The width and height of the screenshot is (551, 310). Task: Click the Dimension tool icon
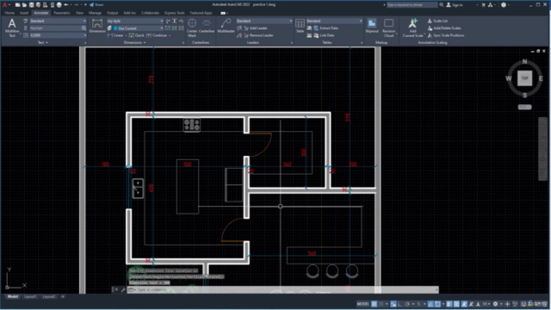97,23
